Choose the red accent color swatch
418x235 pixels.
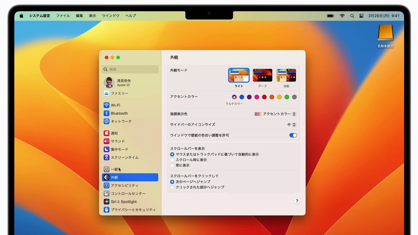264,97
